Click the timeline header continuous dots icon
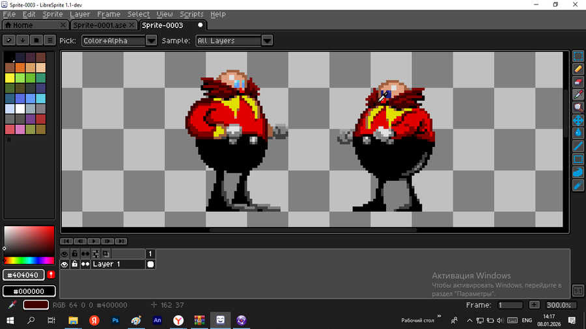Viewport: 586px width, 329px height. [85, 254]
